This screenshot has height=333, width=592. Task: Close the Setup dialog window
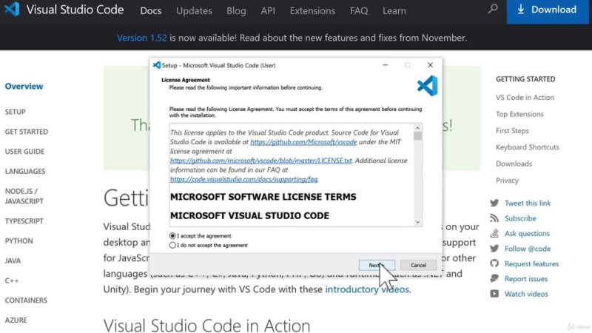pyautogui.click(x=430, y=65)
